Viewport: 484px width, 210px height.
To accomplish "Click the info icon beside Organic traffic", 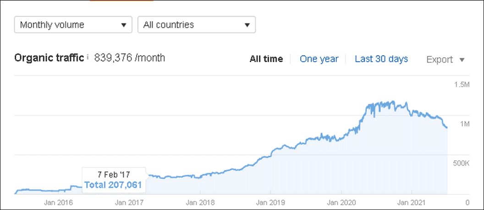I will coord(88,58).
